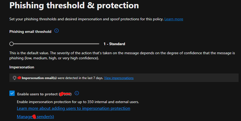Click the phishing threshold slider handle
The height and width of the screenshot is (121, 241).
coord(12,44)
